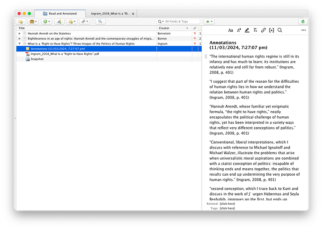Open the green plus New Item menu
The height and width of the screenshot is (229, 323).
46,21
